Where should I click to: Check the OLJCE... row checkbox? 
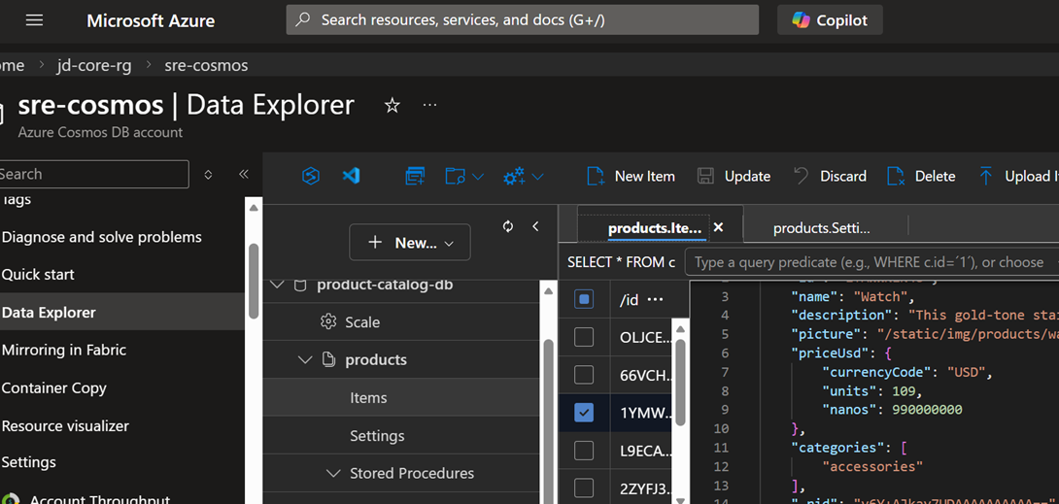[x=584, y=337]
